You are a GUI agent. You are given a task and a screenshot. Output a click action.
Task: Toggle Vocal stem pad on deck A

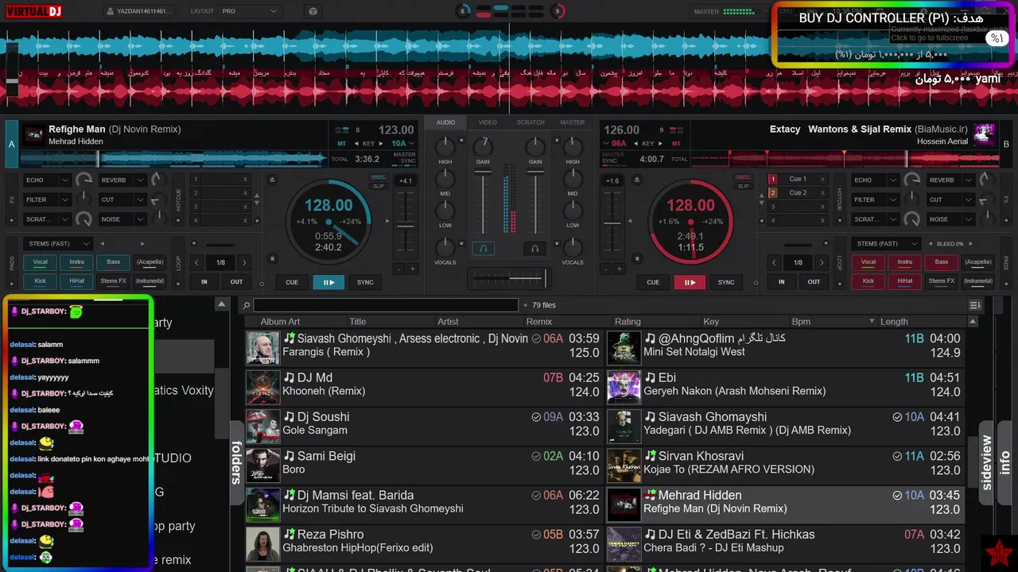click(40, 262)
